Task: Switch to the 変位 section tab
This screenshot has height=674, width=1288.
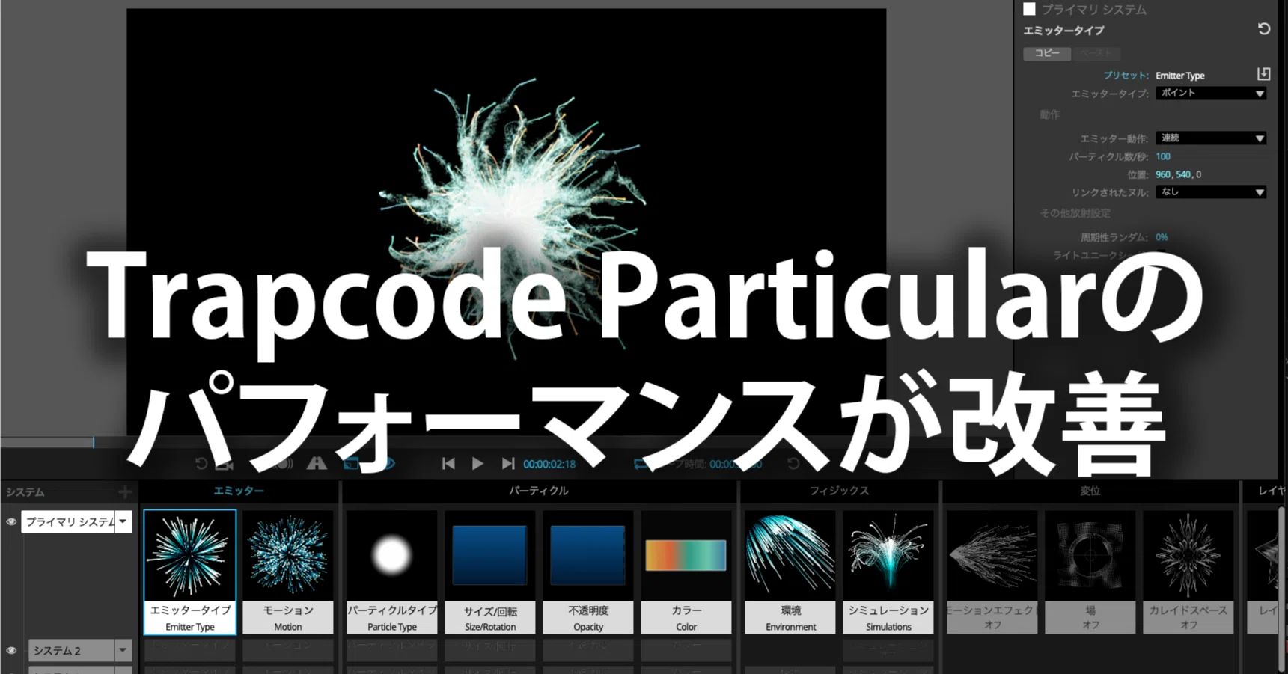Action: pos(1090,491)
